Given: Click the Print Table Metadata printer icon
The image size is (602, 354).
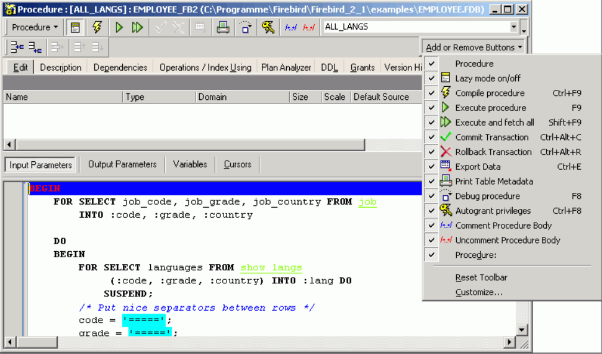Looking at the screenshot, I should [222, 27].
